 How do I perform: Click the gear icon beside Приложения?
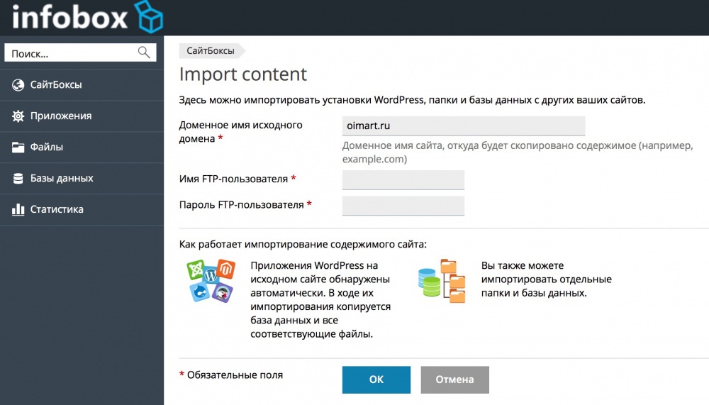18,116
